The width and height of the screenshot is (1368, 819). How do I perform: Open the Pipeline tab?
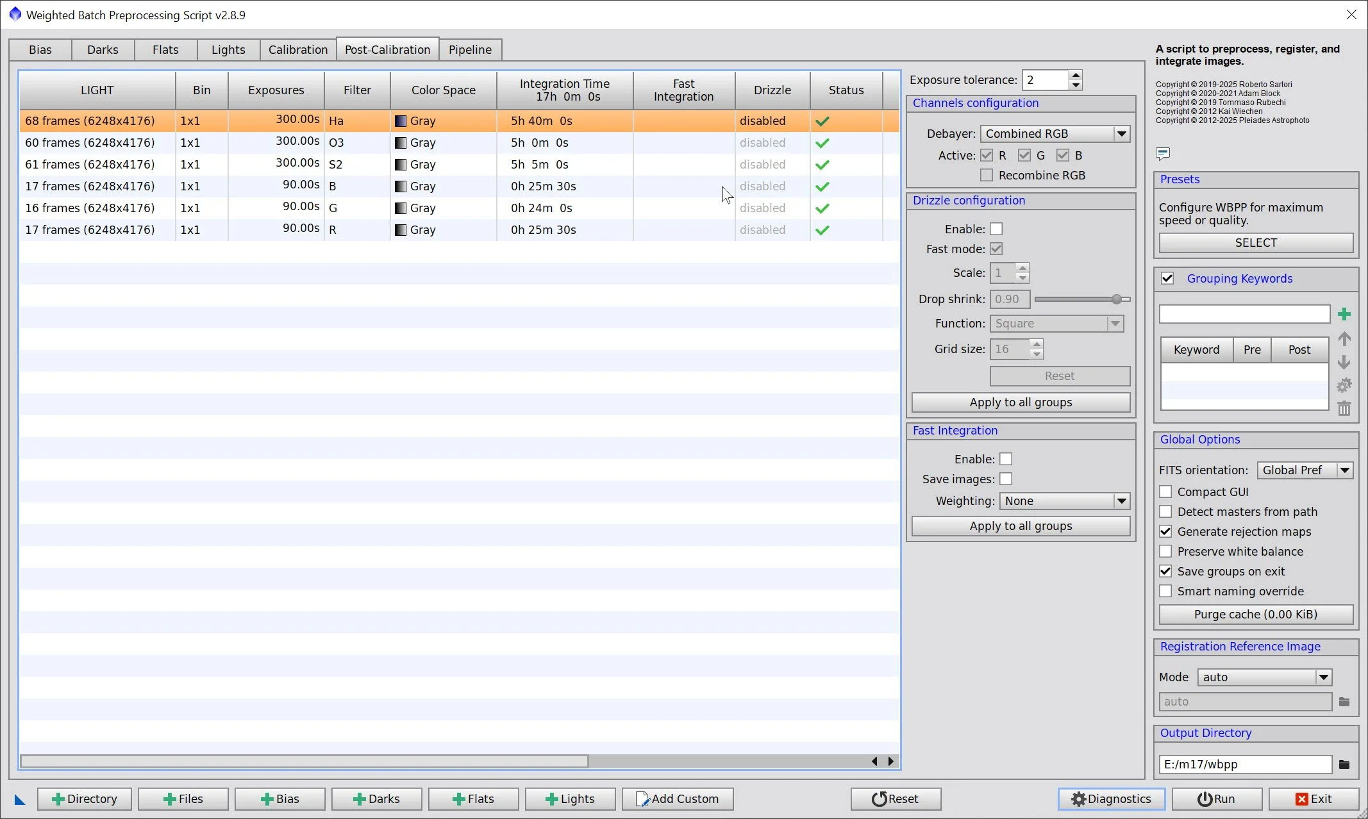tap(470, 49)
